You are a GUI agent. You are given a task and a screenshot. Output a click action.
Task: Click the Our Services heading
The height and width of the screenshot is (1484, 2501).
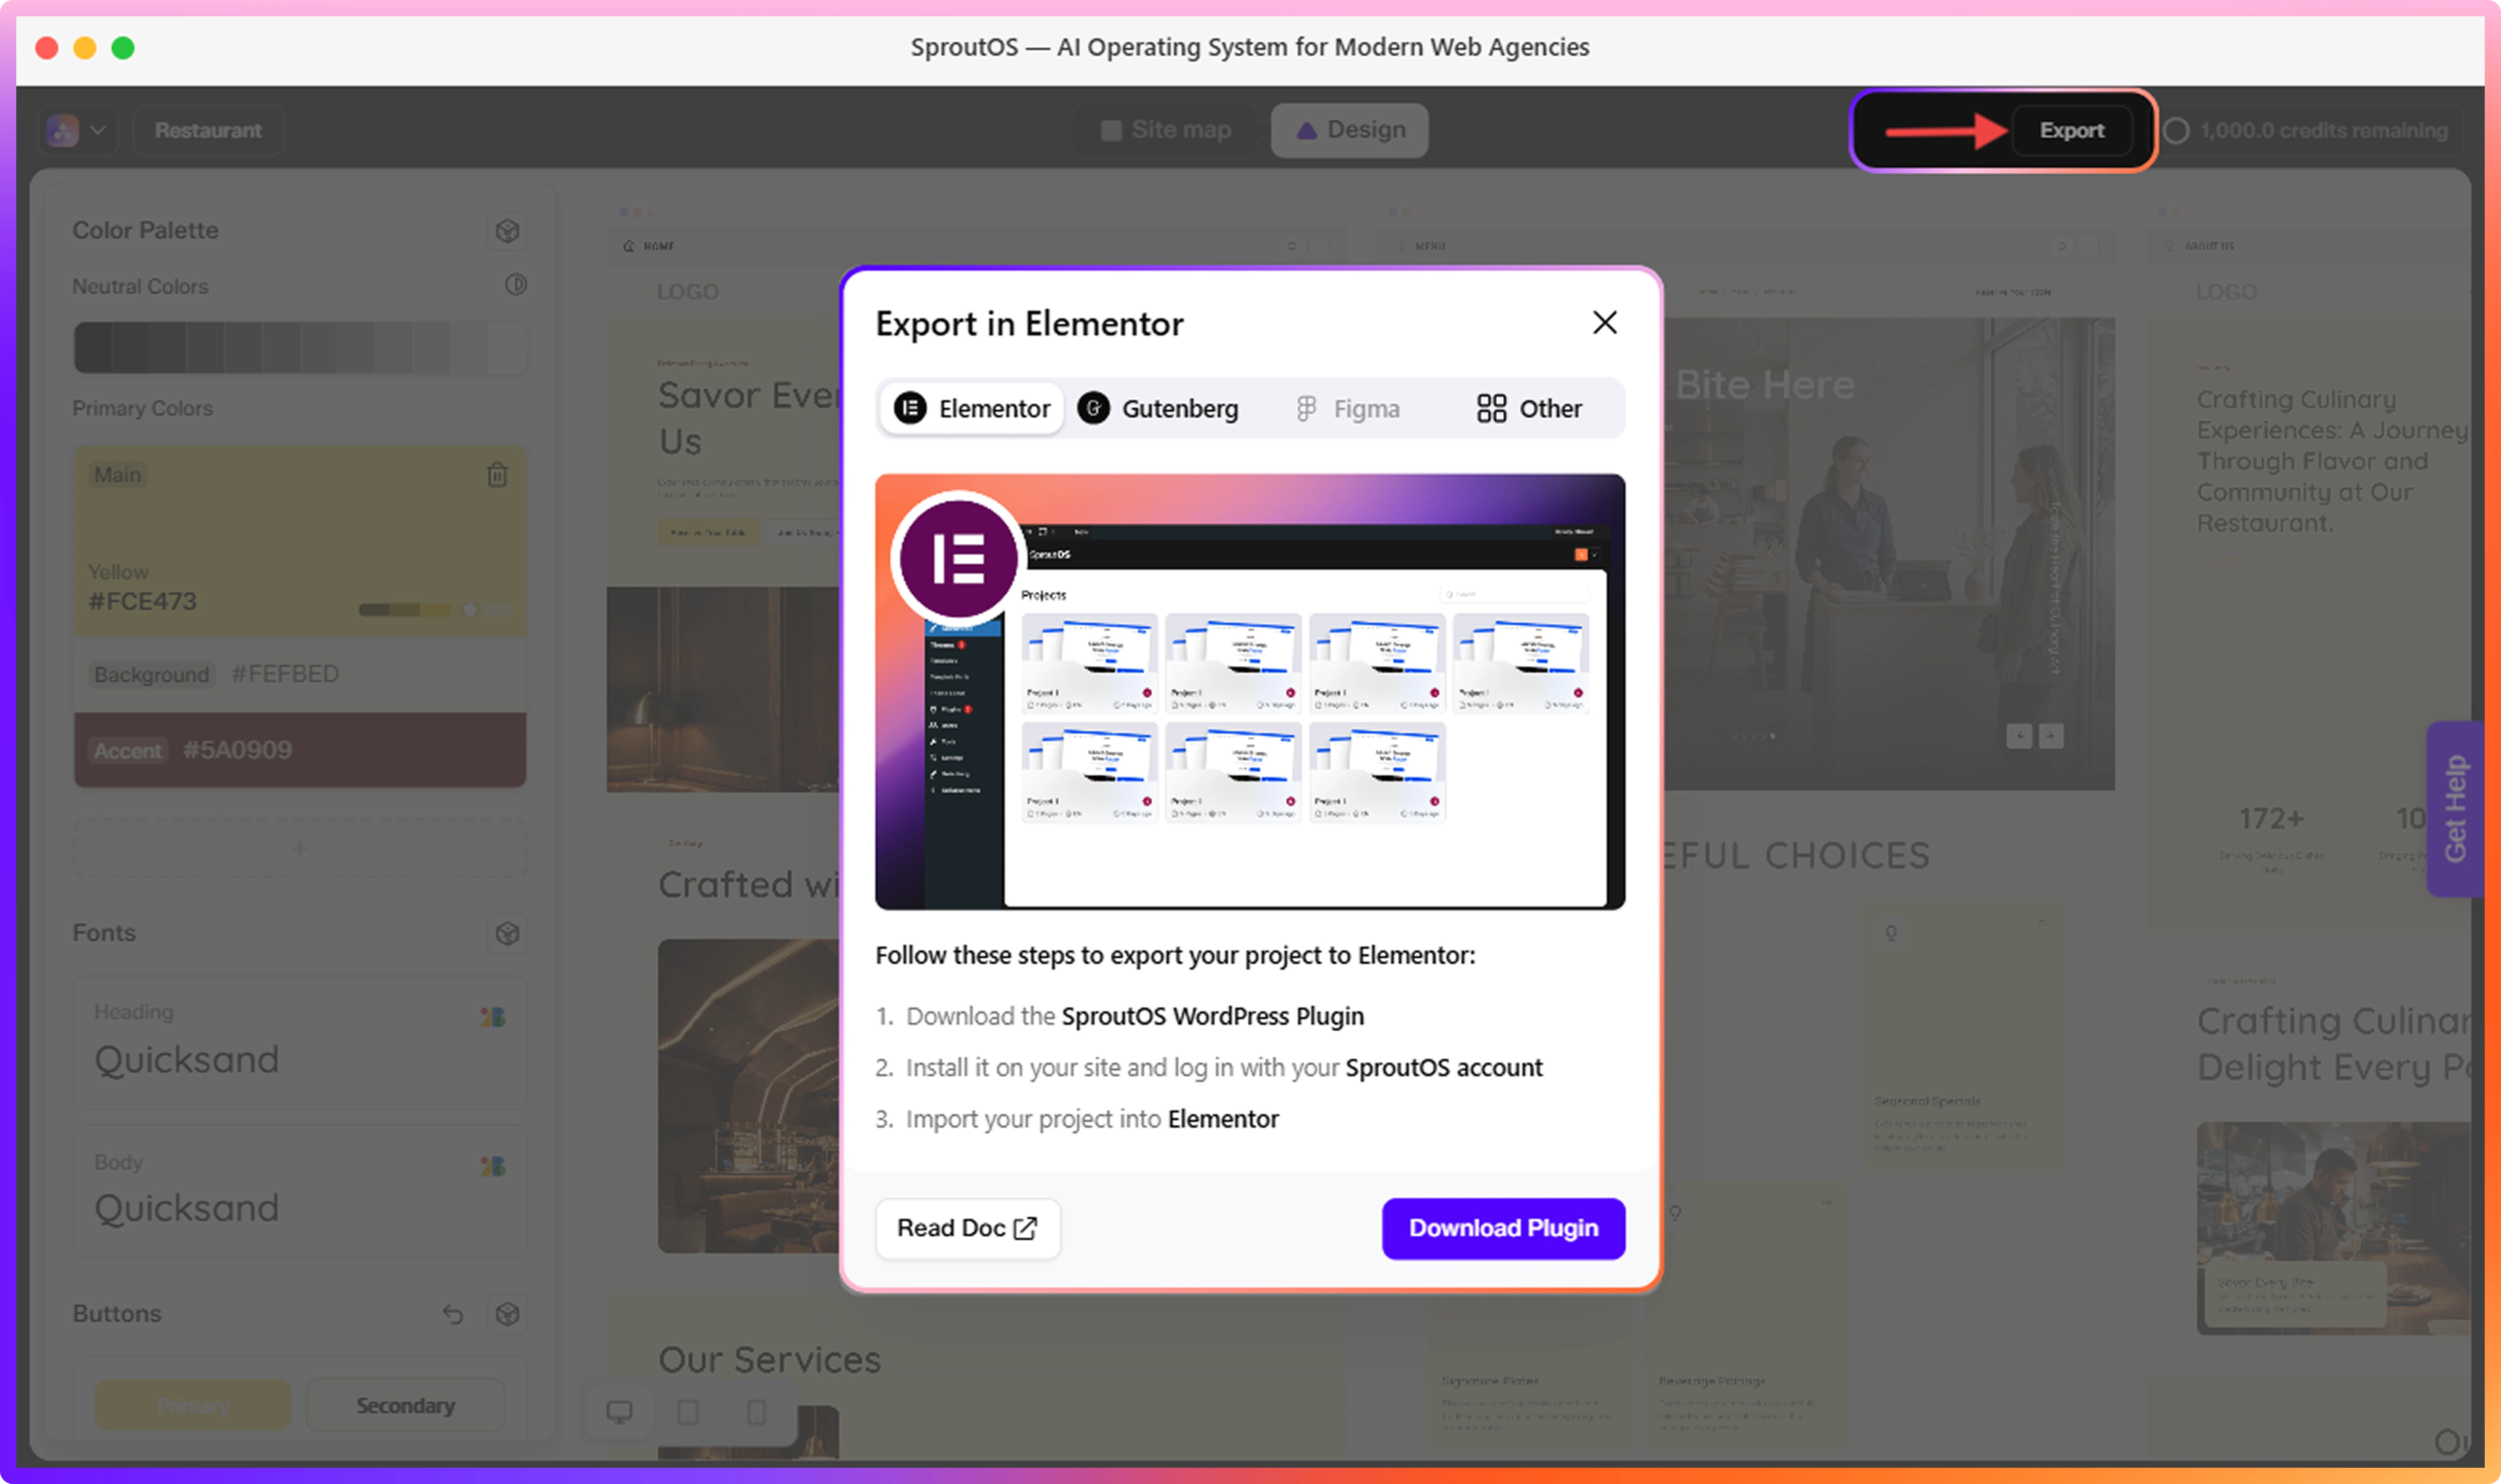click(769, 1359)
